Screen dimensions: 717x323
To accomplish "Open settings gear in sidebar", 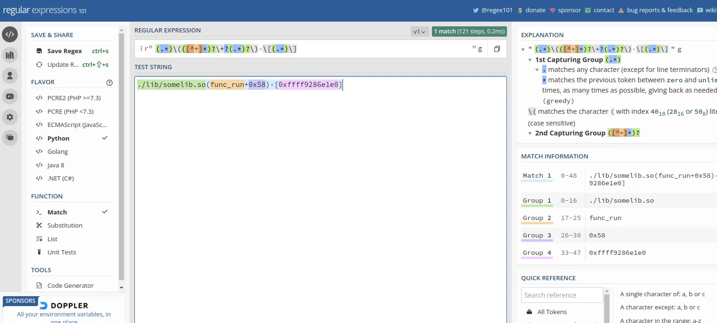I will [10, 117].
